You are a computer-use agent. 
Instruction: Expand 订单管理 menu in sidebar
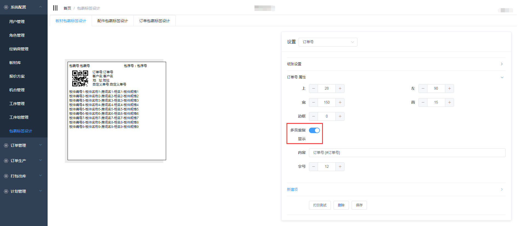(x=24, y=145)
